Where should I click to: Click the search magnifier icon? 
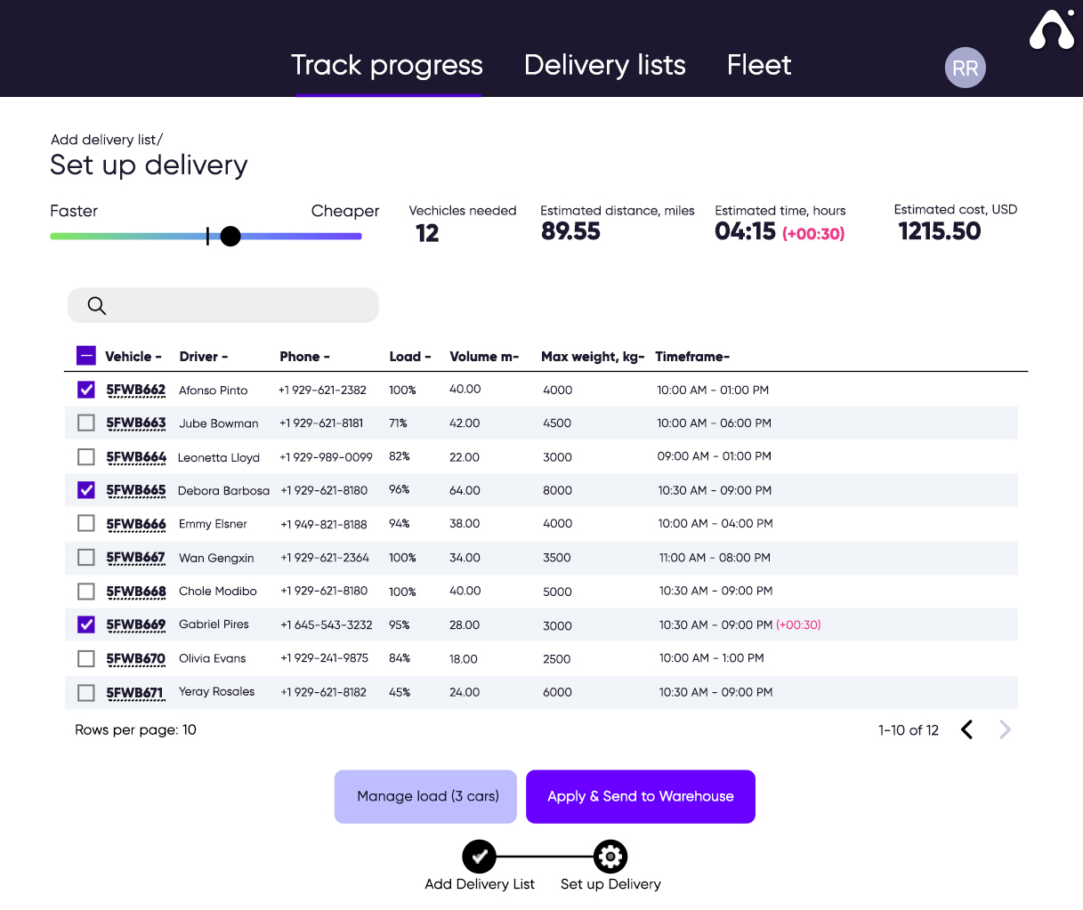pyautogui.click(x=97, y=306)
